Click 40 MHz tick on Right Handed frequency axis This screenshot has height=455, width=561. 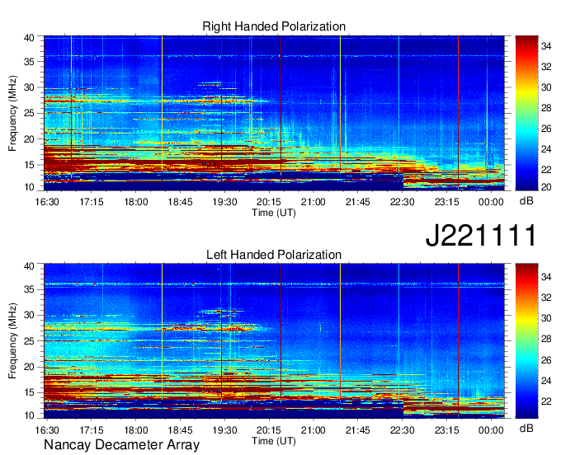click(29, 38)
